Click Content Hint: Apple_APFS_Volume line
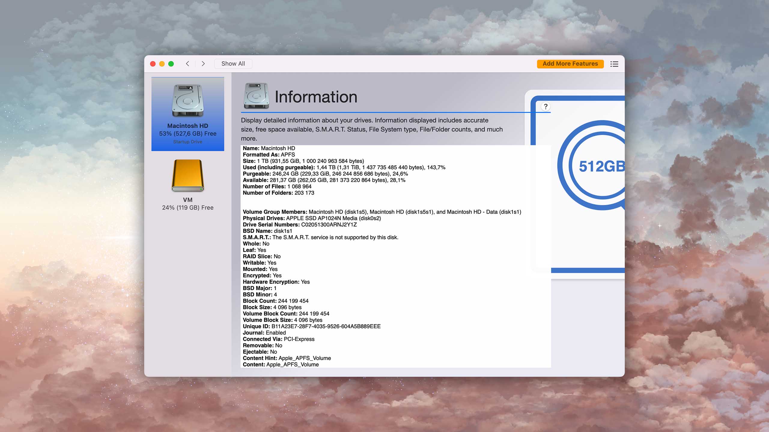This screenshot has height=432, width=769. pos(287,358)
